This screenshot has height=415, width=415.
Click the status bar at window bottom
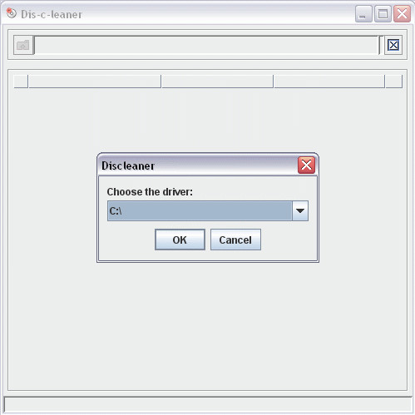(208, 404)
